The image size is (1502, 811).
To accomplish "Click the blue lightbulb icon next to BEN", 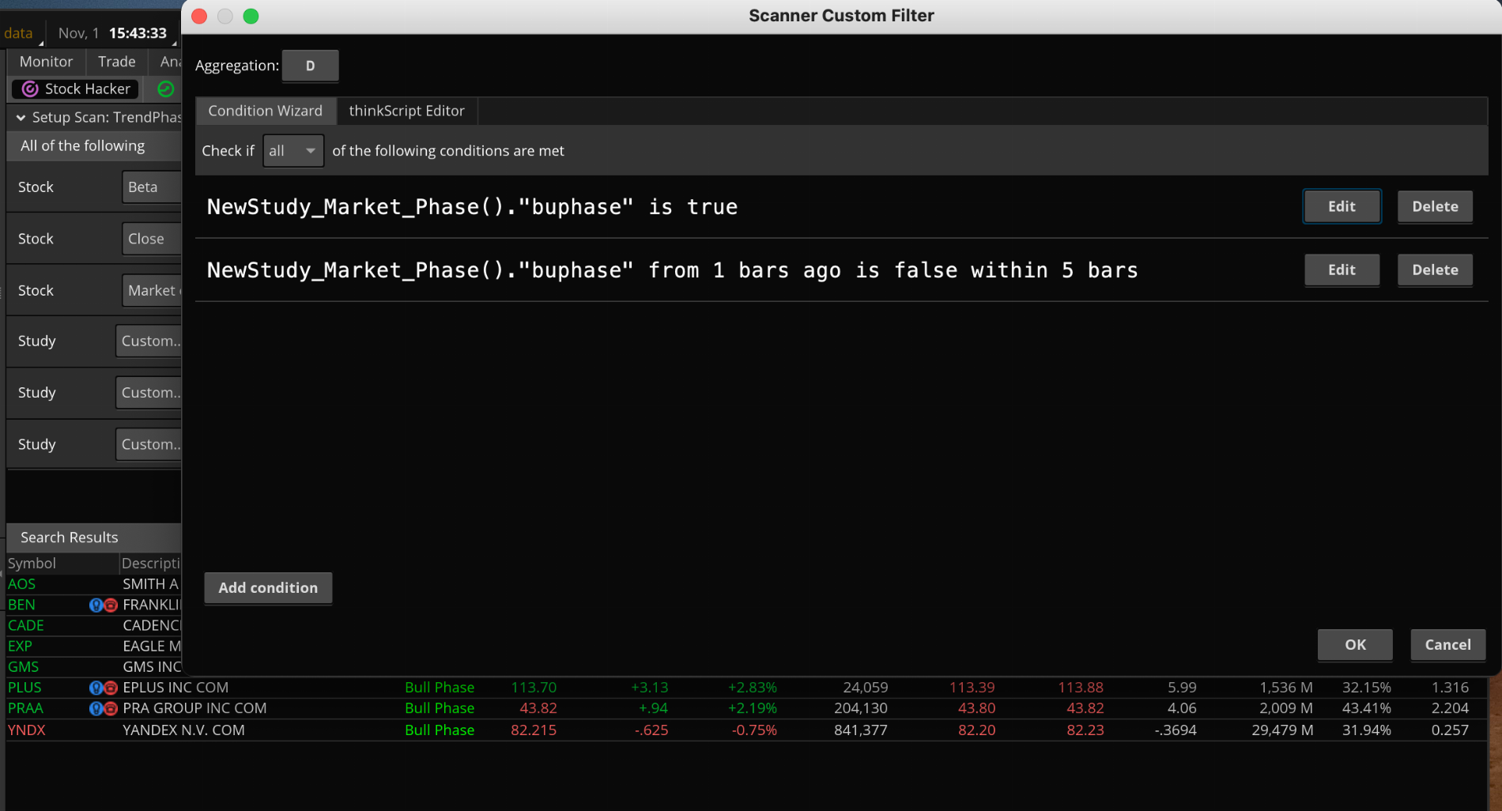I will [x=96, y=605].
